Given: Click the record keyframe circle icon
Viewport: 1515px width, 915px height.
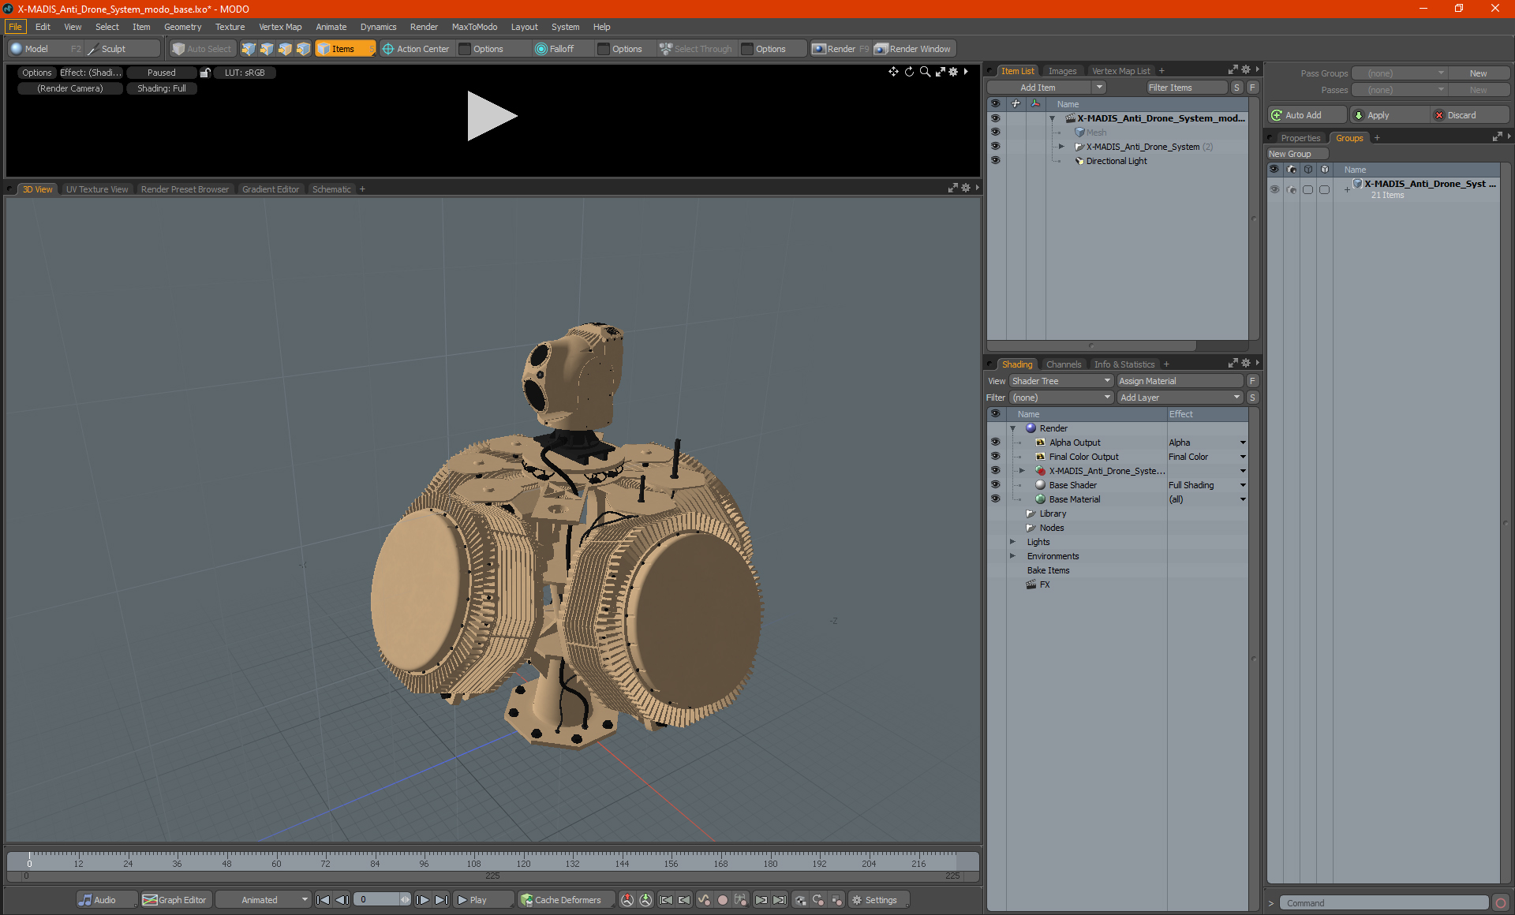Looking at the screenshot, I should pyautogui.click(x=722, y=900).
